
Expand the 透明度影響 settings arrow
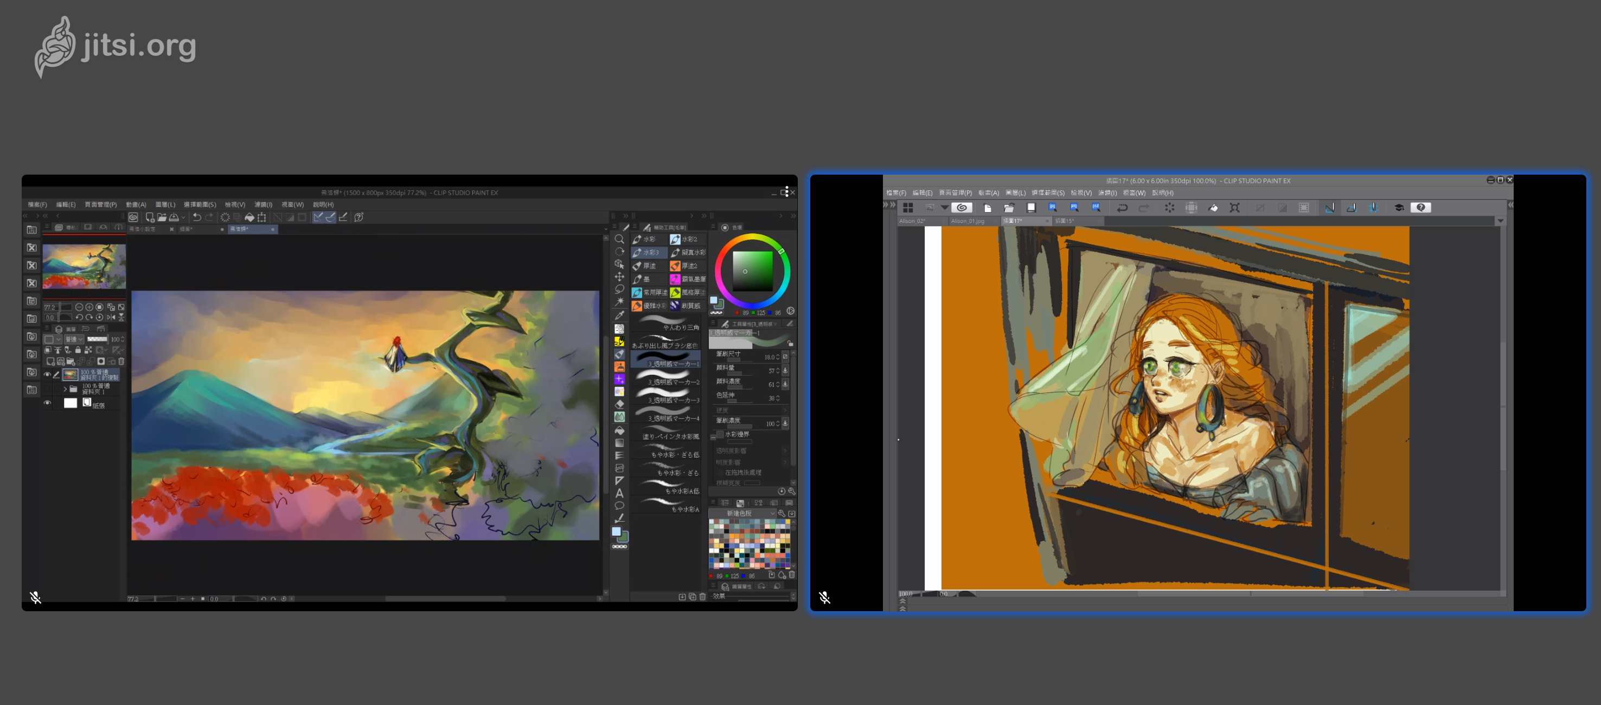[785, 451]
